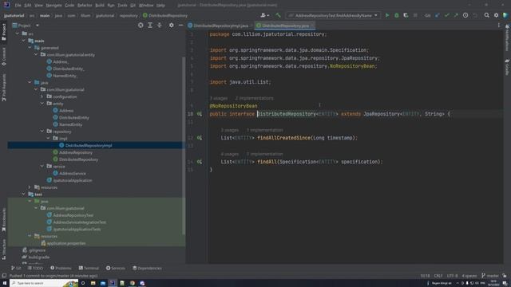Commit changes with the green checkmark icon
The image size is (511, 287).
coord(447,15)
